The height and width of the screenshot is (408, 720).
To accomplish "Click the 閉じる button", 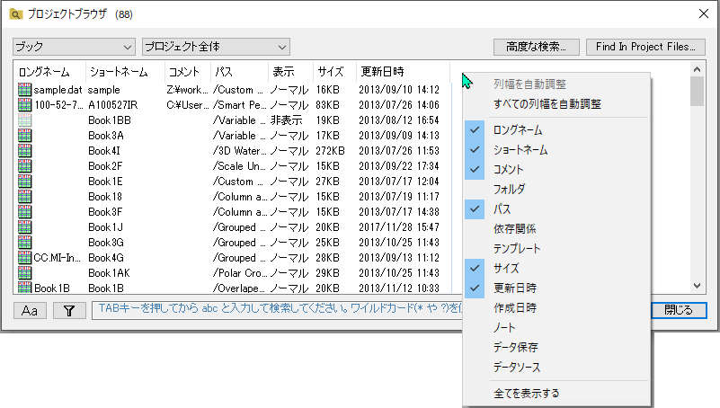I will coord(679,310).
